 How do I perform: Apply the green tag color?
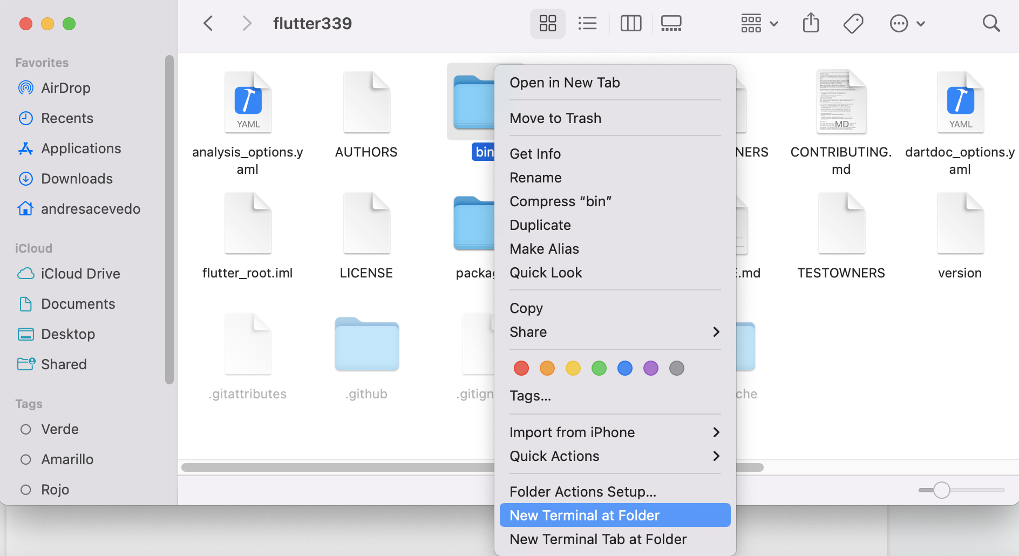coord(599,368)
